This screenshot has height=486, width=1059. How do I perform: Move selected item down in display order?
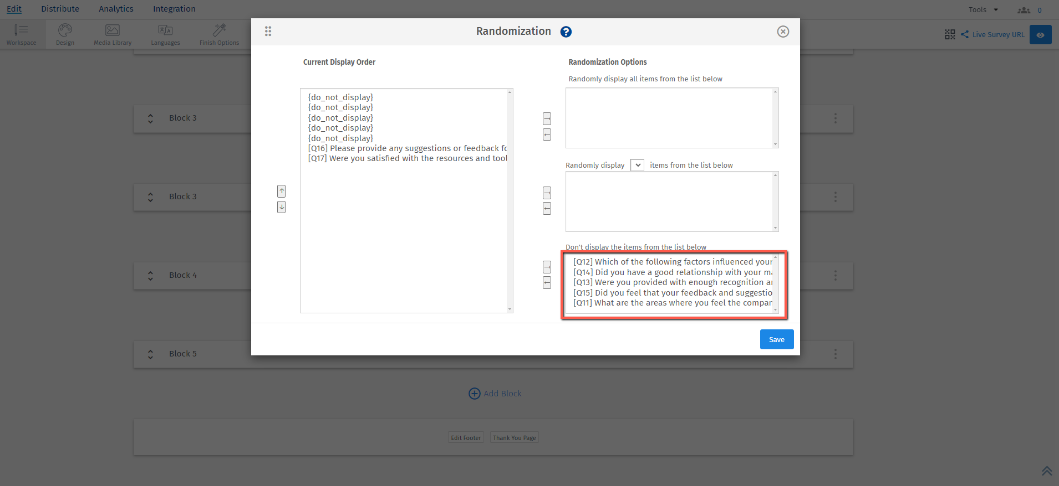click(x=282, y=207)
